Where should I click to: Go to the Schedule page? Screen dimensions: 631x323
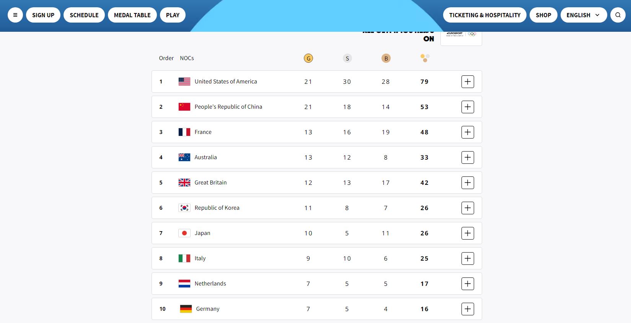pyautogui.click(x=84, y=15)
